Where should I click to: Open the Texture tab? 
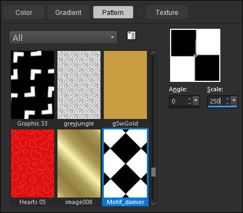coord(167,13)
